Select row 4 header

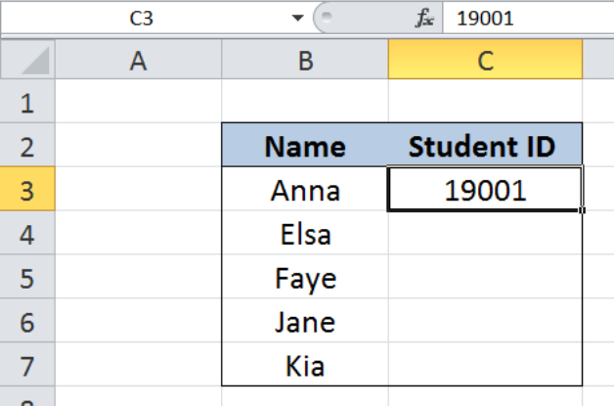pyautogui.click(x=27, y=233)
